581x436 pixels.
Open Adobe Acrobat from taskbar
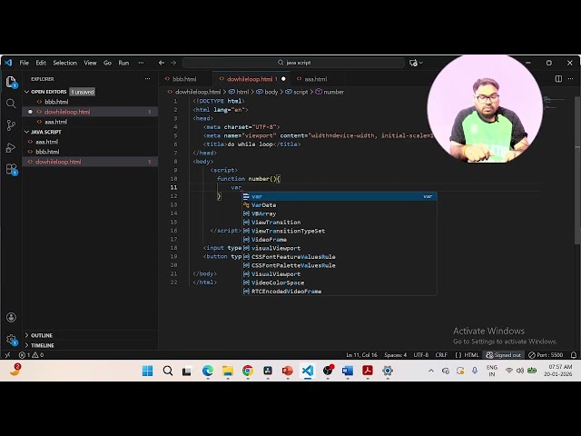pos(368,371)
